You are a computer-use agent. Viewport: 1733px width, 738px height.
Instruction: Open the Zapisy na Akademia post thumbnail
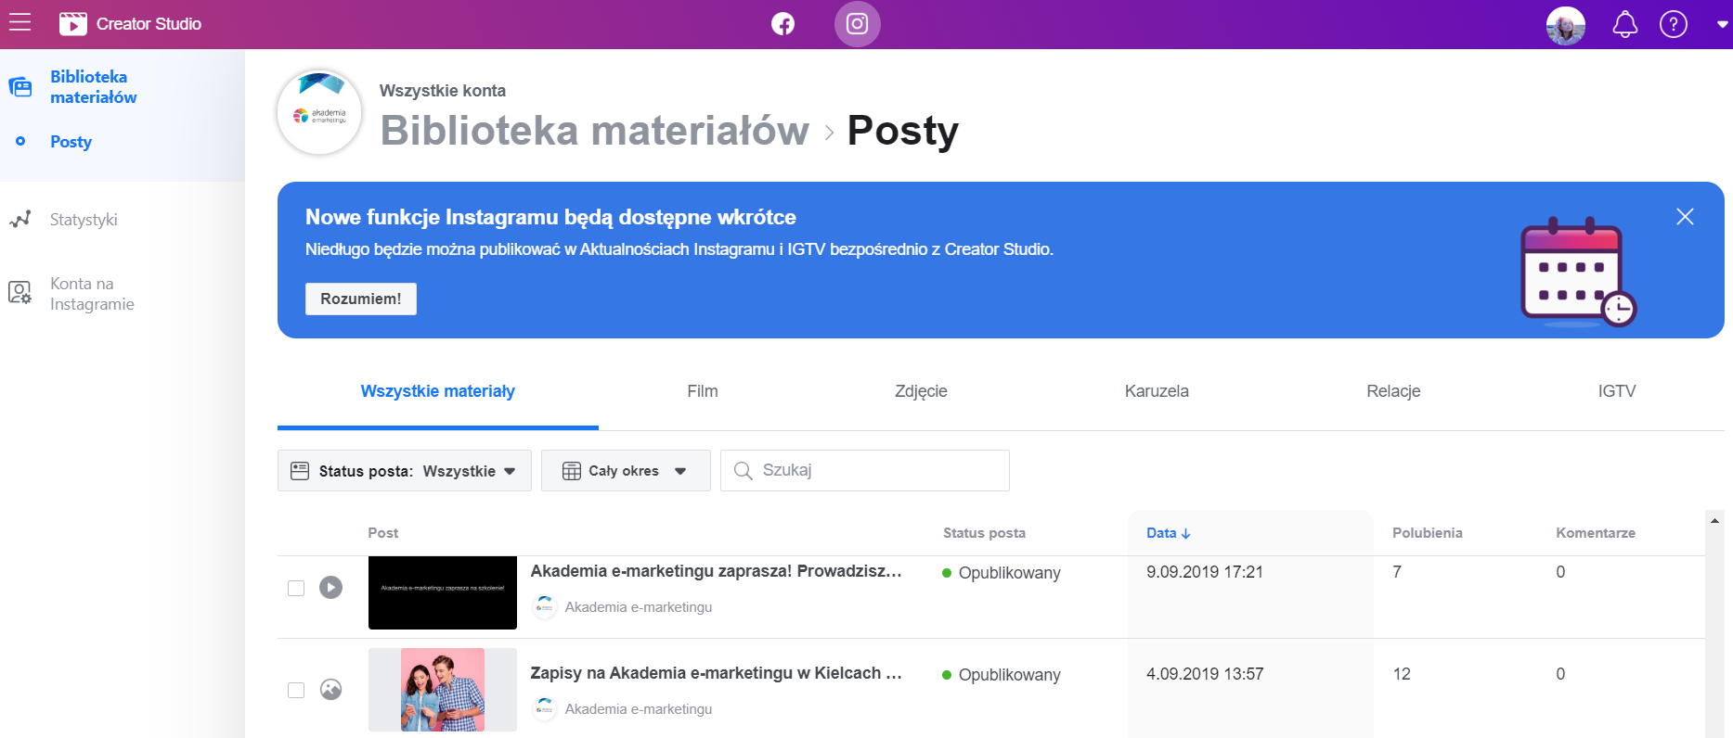pos(443,690)
